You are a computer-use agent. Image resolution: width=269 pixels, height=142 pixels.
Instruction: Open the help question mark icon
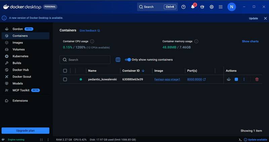183,7
